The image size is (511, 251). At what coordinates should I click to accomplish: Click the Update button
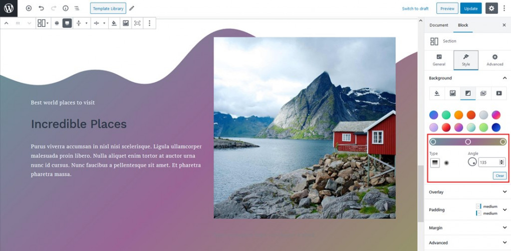(471, 8)
